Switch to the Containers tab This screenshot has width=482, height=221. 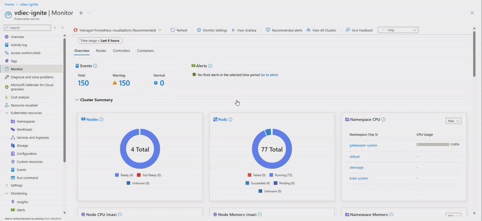pyautogui.click(x=145, y=51)
